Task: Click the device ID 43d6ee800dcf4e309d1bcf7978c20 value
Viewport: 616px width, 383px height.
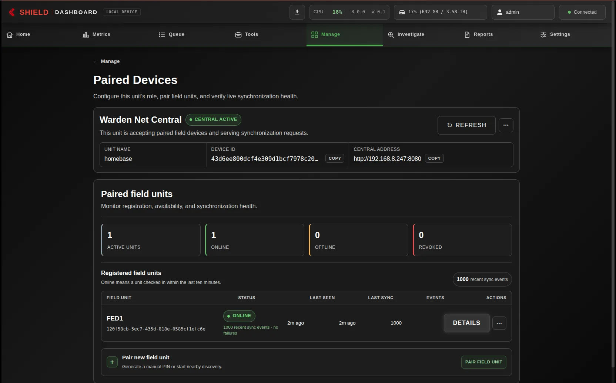Action: tap(265, 159)
